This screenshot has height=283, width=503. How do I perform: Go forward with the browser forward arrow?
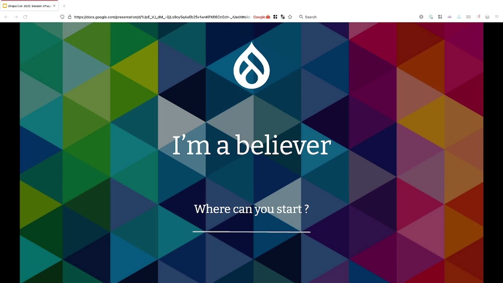[x=16, y=17]
